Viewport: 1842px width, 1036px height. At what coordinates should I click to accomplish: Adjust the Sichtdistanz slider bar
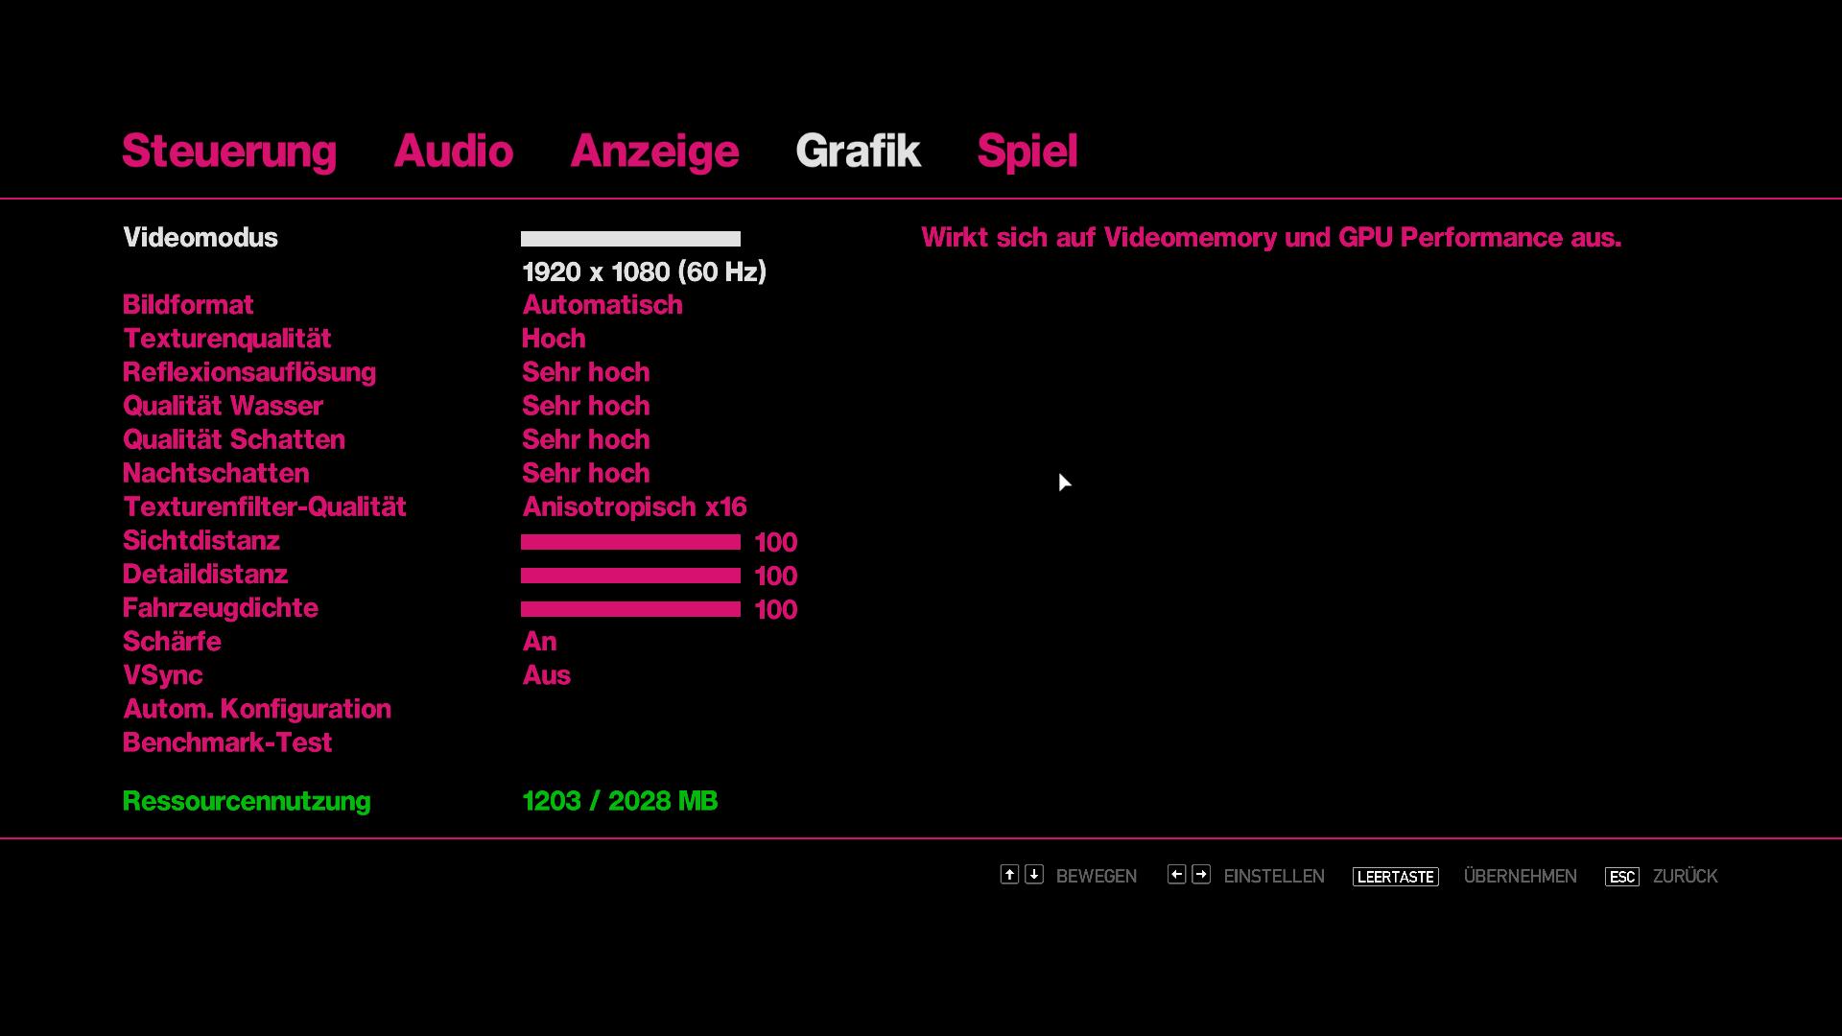630,542
